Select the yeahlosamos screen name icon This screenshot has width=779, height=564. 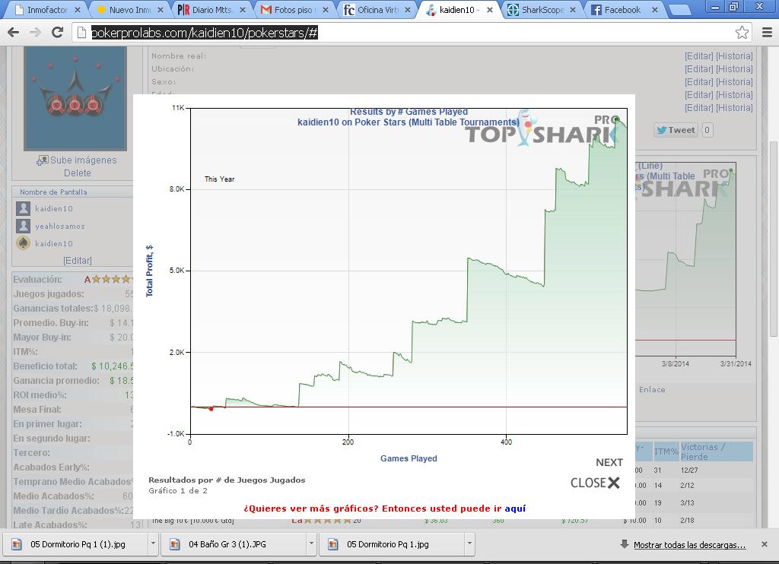click(23, 226)
